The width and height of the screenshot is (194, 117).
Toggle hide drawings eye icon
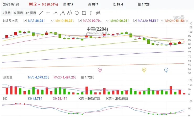(98, 13)
